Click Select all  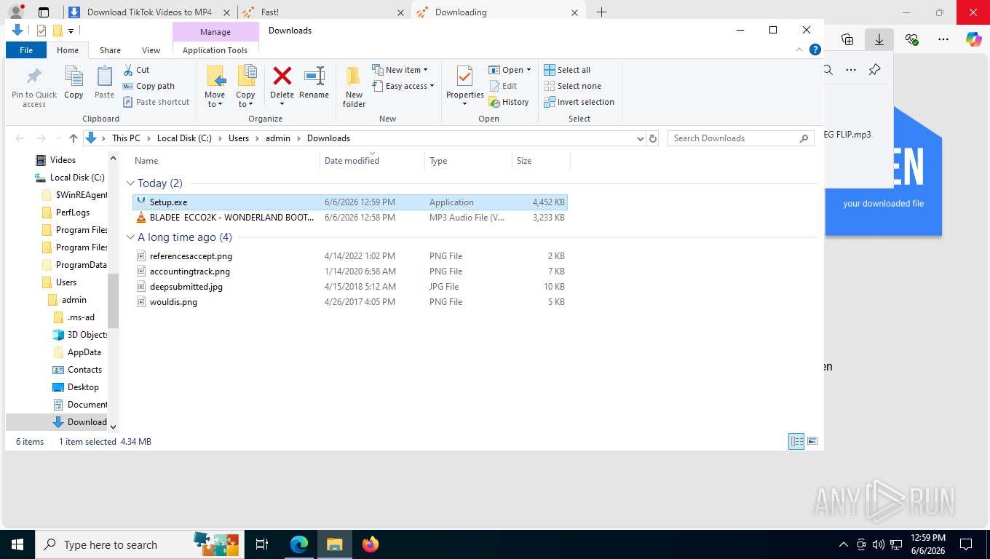click(567, 70)
